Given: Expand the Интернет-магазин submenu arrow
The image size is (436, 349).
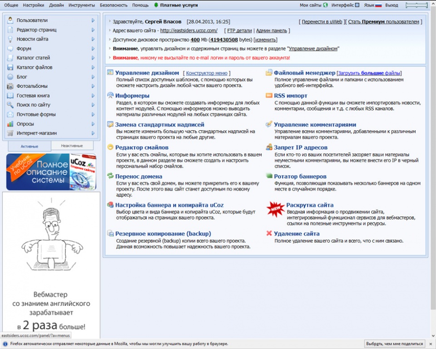Looking at the screenshot, I should [x=93, y=133].
